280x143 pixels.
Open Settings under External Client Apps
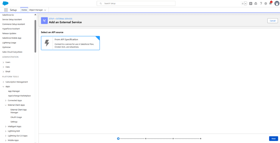(x=14, y=122)
